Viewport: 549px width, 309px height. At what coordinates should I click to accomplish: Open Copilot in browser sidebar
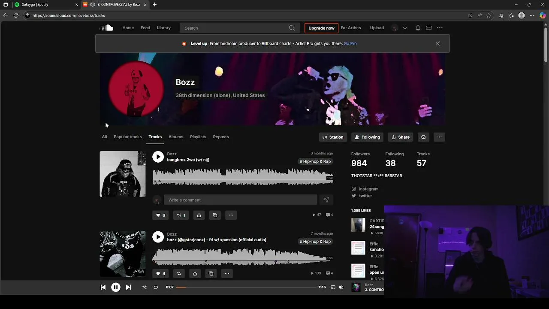pyautogui.click(x=543, y=15)
